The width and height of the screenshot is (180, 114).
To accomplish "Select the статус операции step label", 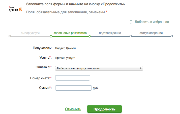I will [151, 33].
